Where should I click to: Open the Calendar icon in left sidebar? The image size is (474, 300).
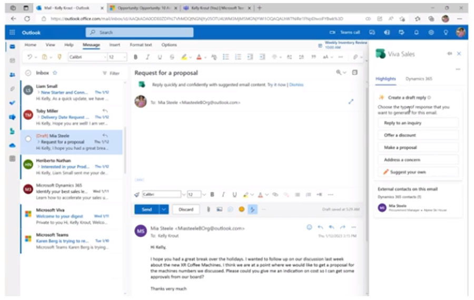pos(13,60)
